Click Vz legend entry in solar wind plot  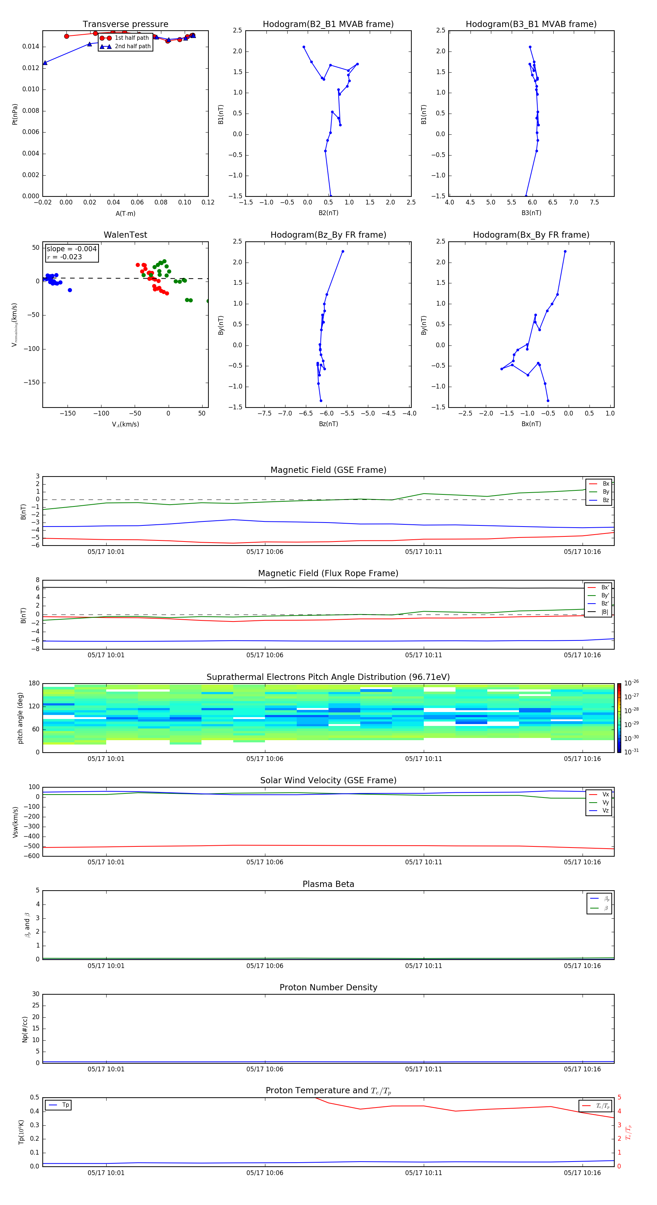599,811
